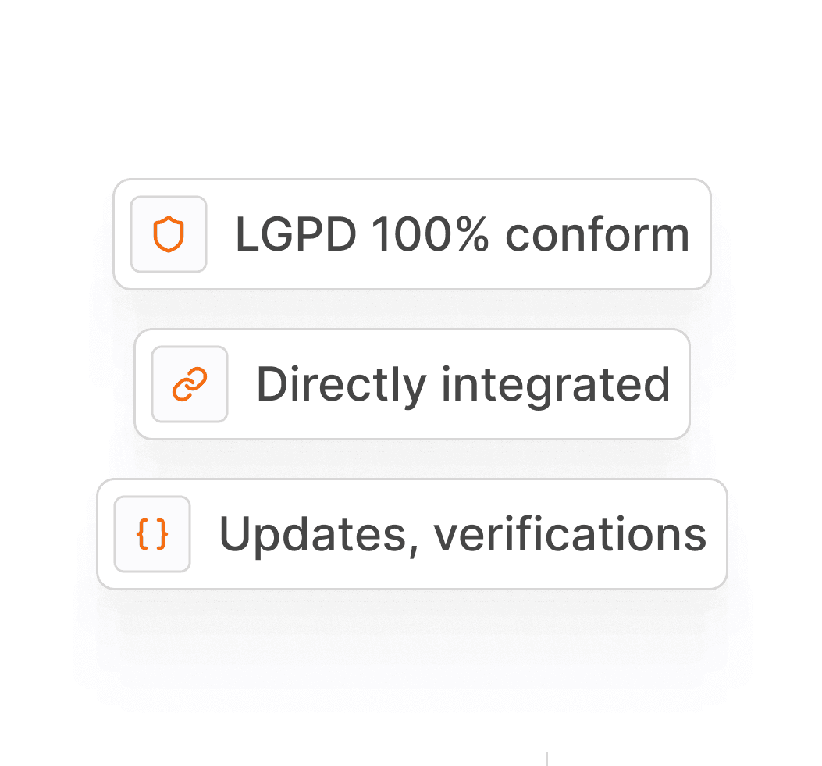822x766 pixels.
Task: Click the small vertical line below the cards
Action: 546,759
